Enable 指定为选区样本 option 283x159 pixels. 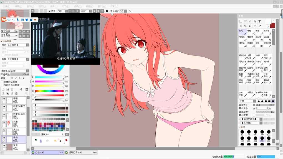[x=2, y=85]
